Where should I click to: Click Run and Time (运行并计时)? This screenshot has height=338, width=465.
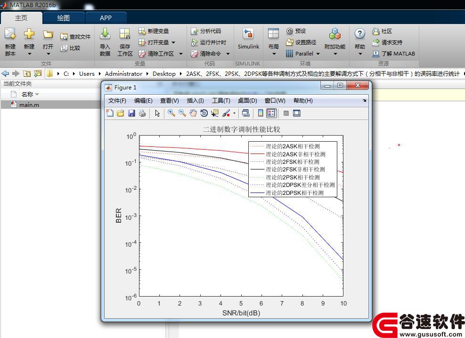209,42
